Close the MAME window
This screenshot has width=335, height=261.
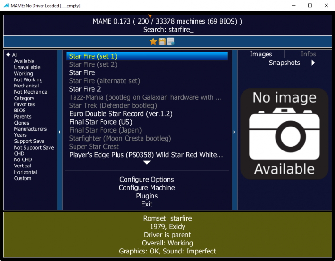click(x=326, y=6)
